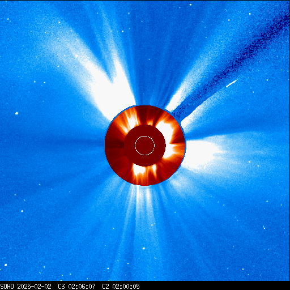Click the C3 timestamp 02:06:07
This screenshot has height=290, width=290.
click(x=82, y=287)
